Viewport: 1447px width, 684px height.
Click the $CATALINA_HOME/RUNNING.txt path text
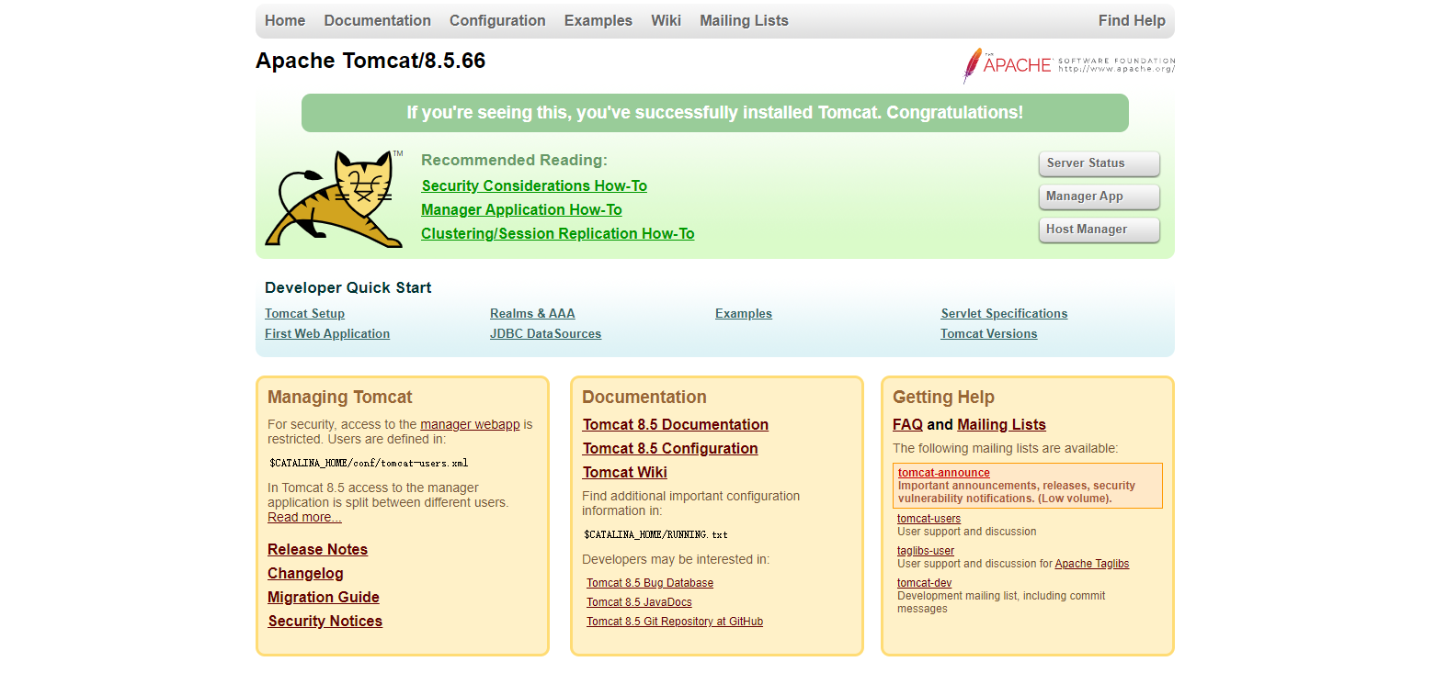655,534
